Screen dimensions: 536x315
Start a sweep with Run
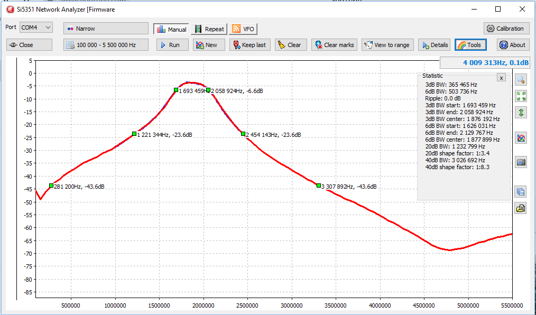[173, 45]
